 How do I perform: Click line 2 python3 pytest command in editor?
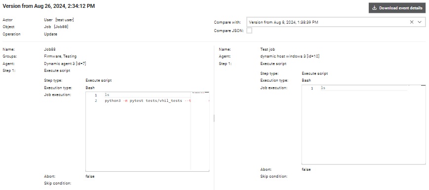148,101
